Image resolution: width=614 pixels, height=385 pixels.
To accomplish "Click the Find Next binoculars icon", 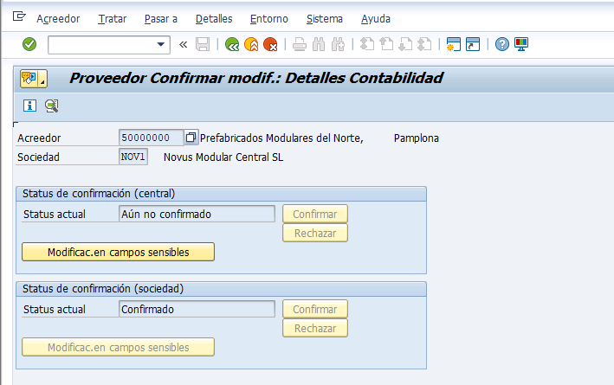I will point(338,44).
